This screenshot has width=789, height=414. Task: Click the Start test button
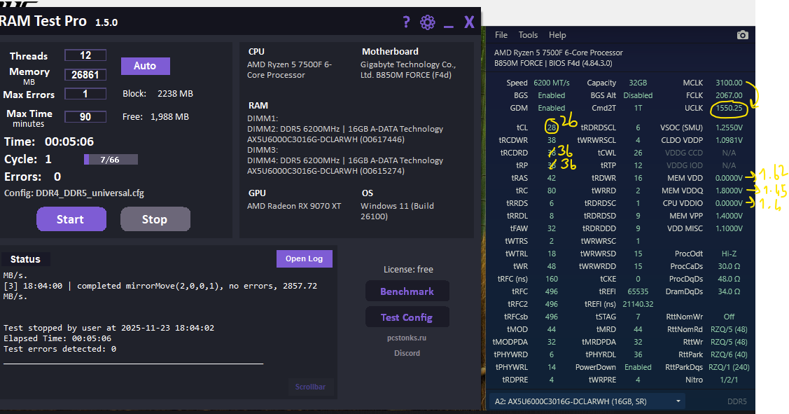coord(71,219)
